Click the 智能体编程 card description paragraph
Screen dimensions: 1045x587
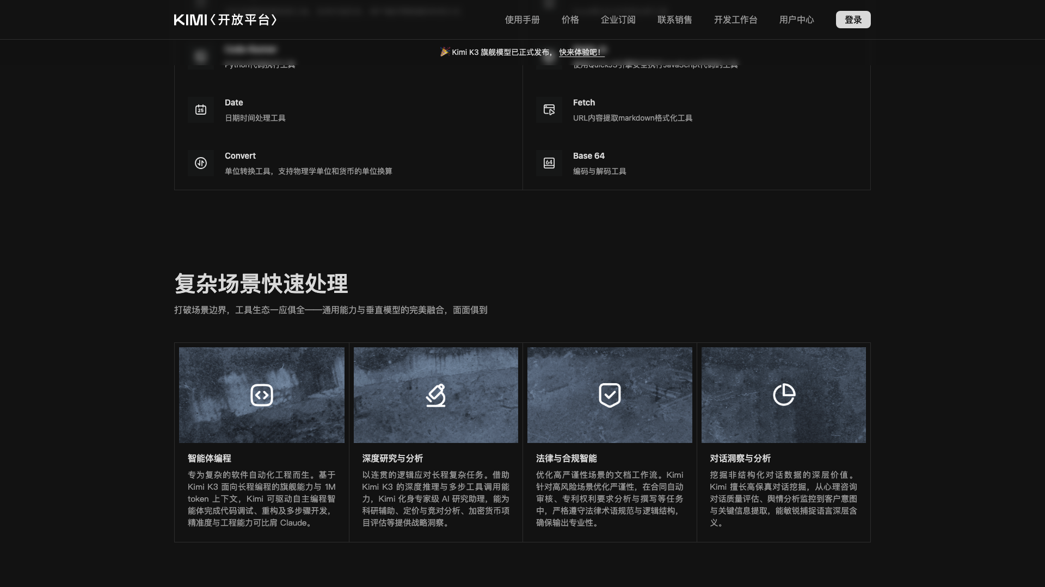point(262,499)
